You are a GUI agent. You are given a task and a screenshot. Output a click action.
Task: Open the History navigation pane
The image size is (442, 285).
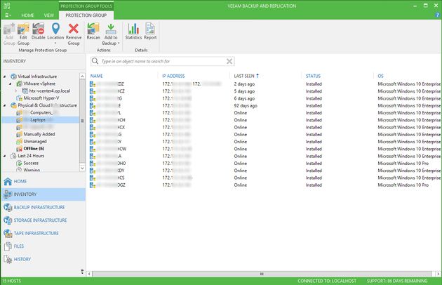tap(43, 259)
